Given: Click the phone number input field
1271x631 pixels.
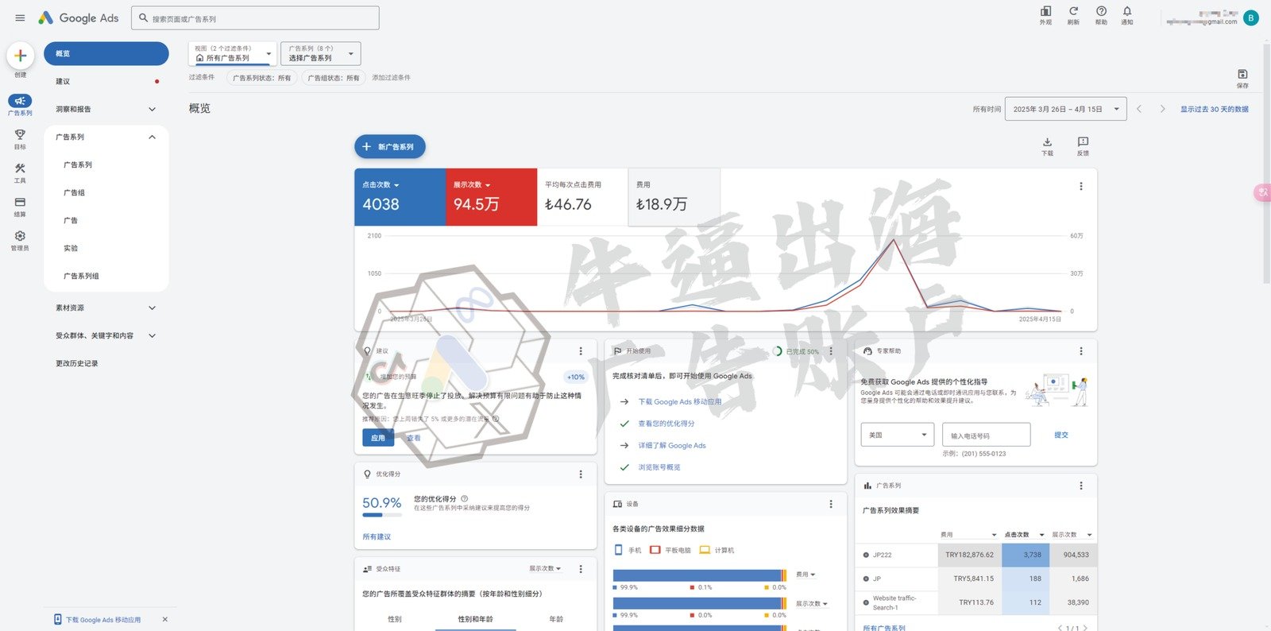Looking at the screenshot, I should pyautogui.click(x=986, y=435).
